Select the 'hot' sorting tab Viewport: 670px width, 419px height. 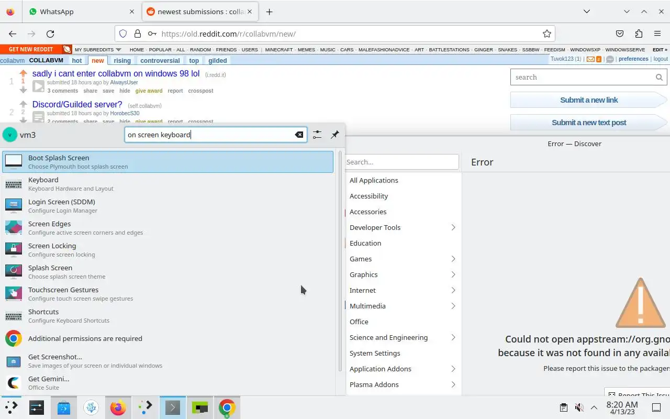click(77, 60)
